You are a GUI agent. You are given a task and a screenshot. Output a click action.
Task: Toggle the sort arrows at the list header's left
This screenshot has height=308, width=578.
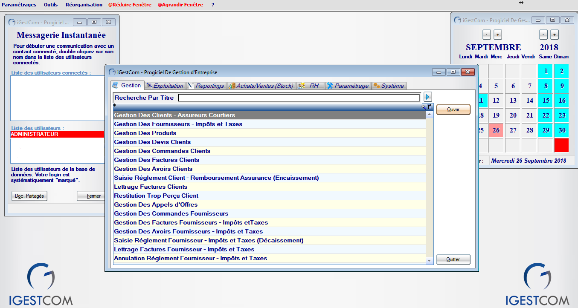coord(115,105)
